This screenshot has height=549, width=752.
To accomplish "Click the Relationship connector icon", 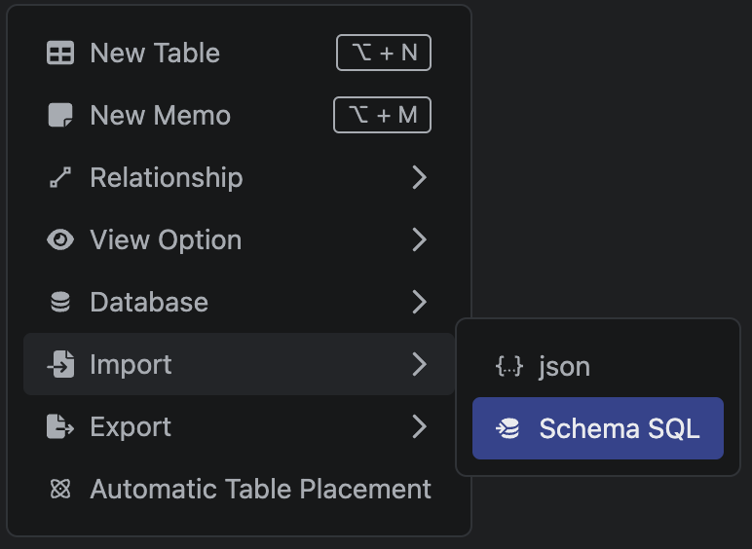I will [60, 178].
